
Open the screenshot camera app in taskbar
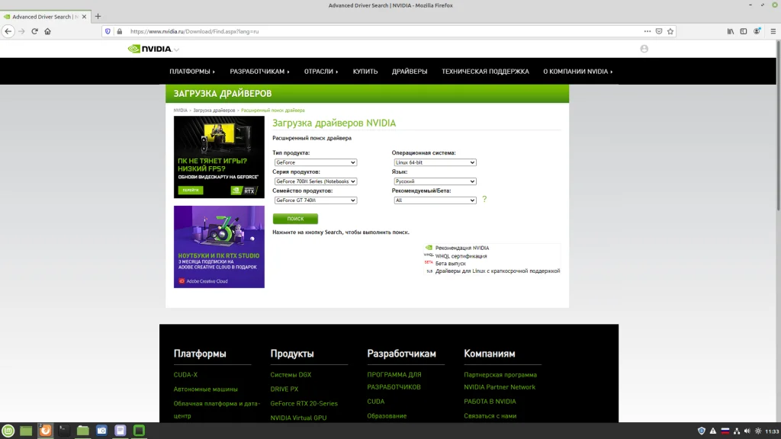[101, 431]
